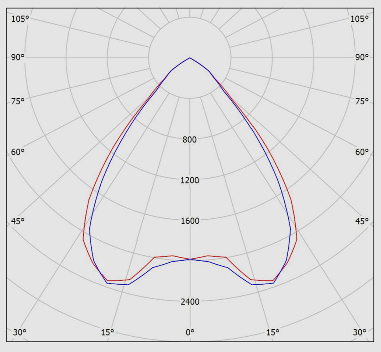
Task: Select the right-side 45° angle label
Action: coord(362,221)
